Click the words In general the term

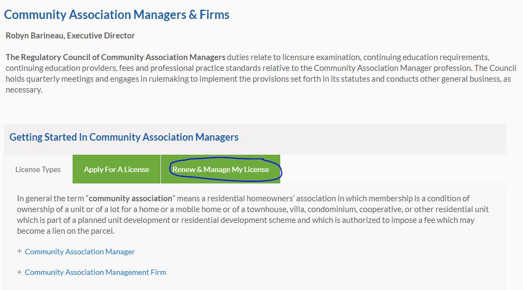tap(49, 199)
